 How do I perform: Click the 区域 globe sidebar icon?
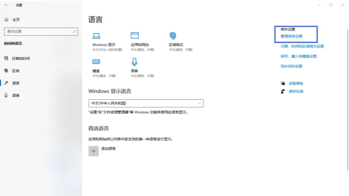pyautogui.click(x=6, y=70)
